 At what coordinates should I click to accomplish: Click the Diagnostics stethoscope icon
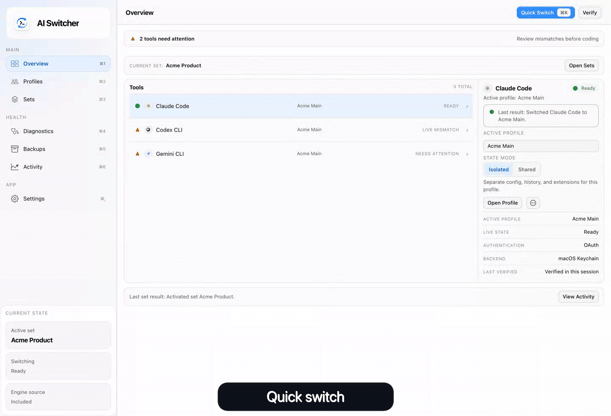(x=15, y=131)
